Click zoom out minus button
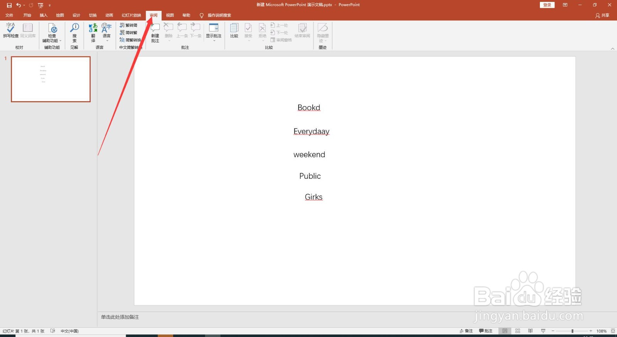 [x=553, y=331]
